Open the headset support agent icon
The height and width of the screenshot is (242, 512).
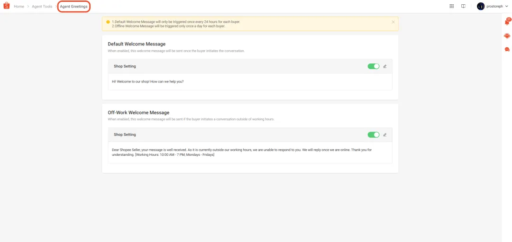click(507, 36)
